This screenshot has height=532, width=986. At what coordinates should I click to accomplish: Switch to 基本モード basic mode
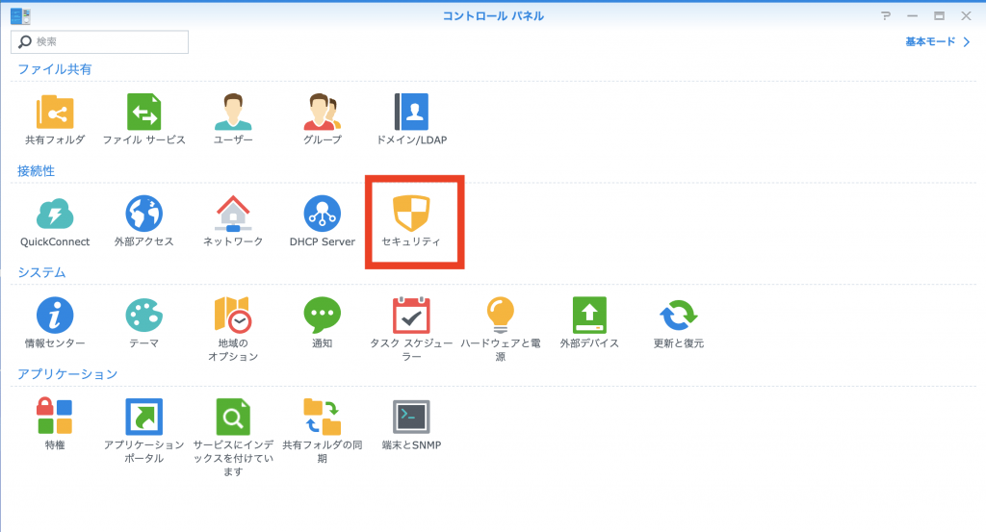[x=936, y=42]
